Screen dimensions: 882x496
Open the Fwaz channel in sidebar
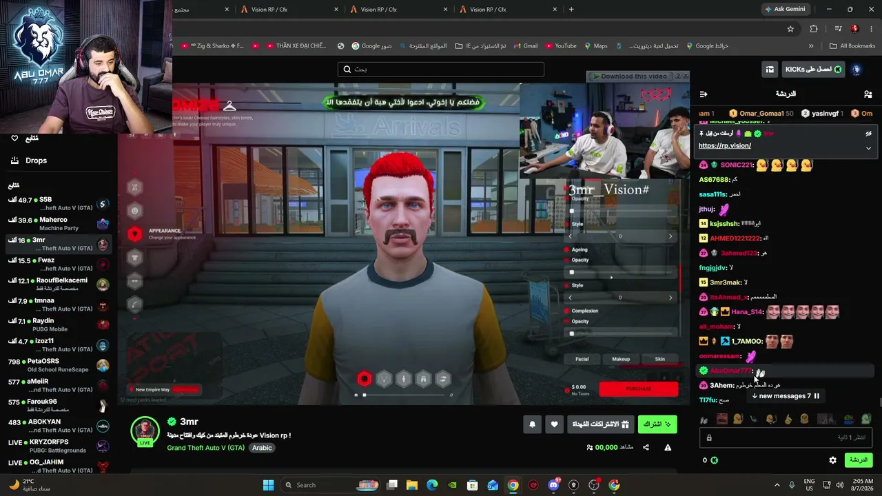coord(58,265)
